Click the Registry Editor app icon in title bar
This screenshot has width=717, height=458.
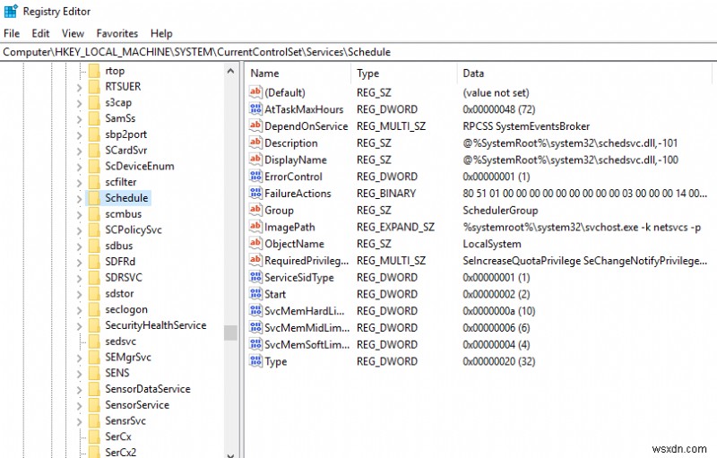(x=11, y=11)
